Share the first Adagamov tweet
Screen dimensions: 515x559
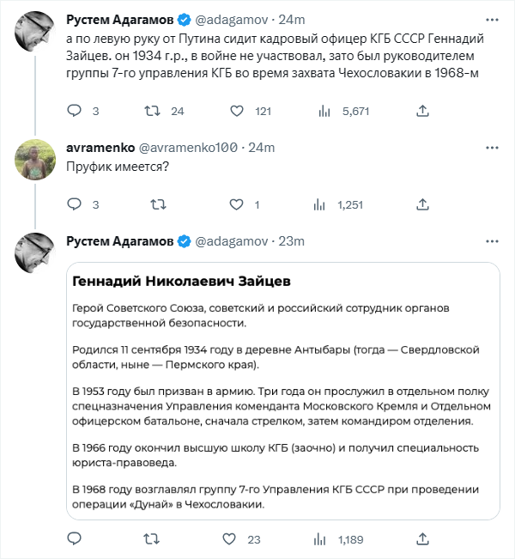[422, 111]
